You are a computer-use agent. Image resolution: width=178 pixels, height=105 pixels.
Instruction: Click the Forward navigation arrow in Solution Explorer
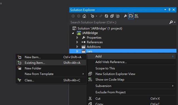79,16
